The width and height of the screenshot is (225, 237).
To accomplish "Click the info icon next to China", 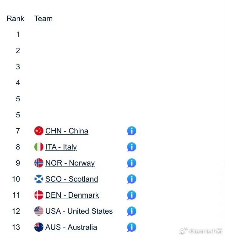I will pyautogui.click(x=132, y=131).
